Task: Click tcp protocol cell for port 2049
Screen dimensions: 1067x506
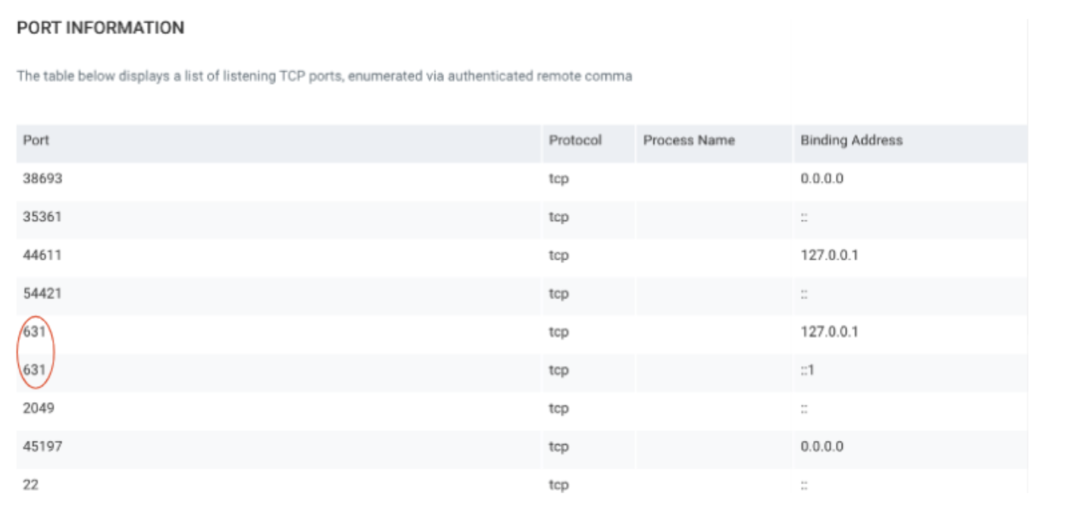Action: point(559,408)
